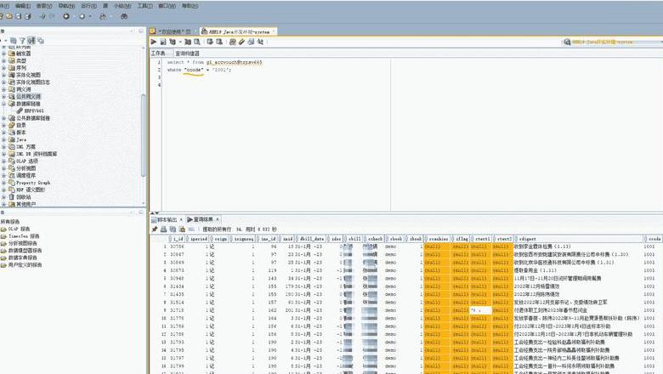Screen dimensions: 663x374
Task: Expand the 触发器 tree node
Action: 4,54
